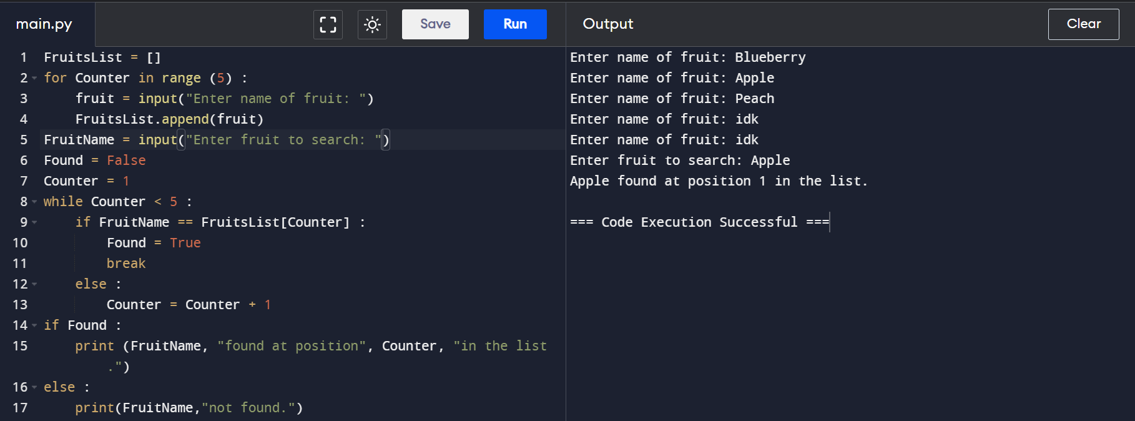Clear the output panel
Screen dimensions: 1135x421
click(1083, 24)
